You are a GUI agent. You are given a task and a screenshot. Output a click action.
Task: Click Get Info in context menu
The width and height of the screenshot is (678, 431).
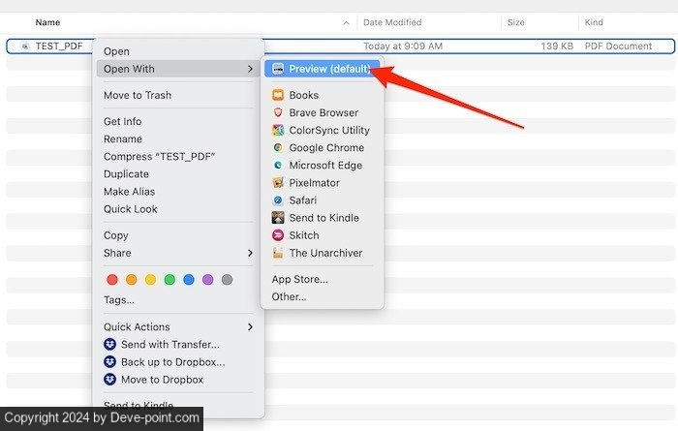click(x=122, y=121)
